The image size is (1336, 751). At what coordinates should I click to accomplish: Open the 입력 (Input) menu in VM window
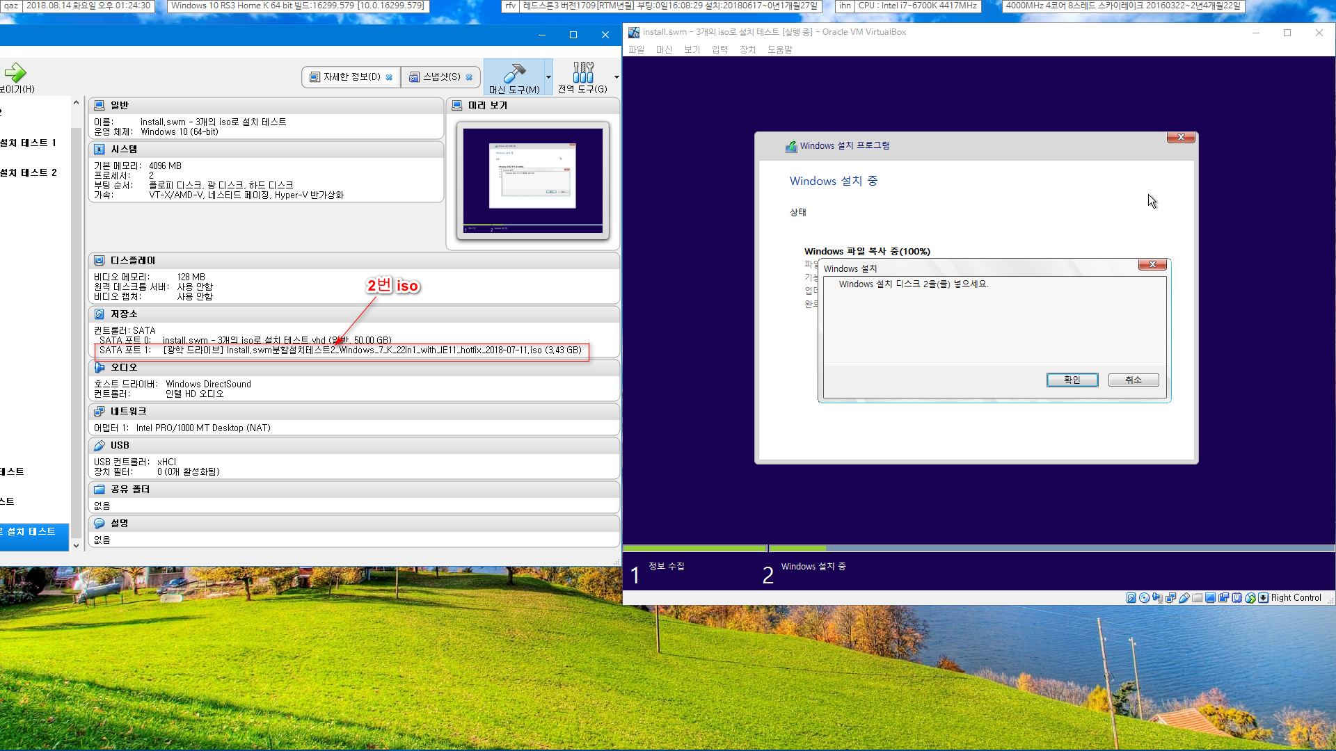(x=719, y=49)
